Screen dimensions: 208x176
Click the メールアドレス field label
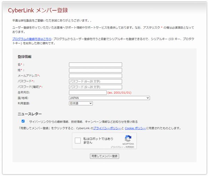pos(29,76)
